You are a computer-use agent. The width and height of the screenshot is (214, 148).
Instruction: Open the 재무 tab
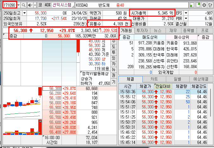(173, 31)
